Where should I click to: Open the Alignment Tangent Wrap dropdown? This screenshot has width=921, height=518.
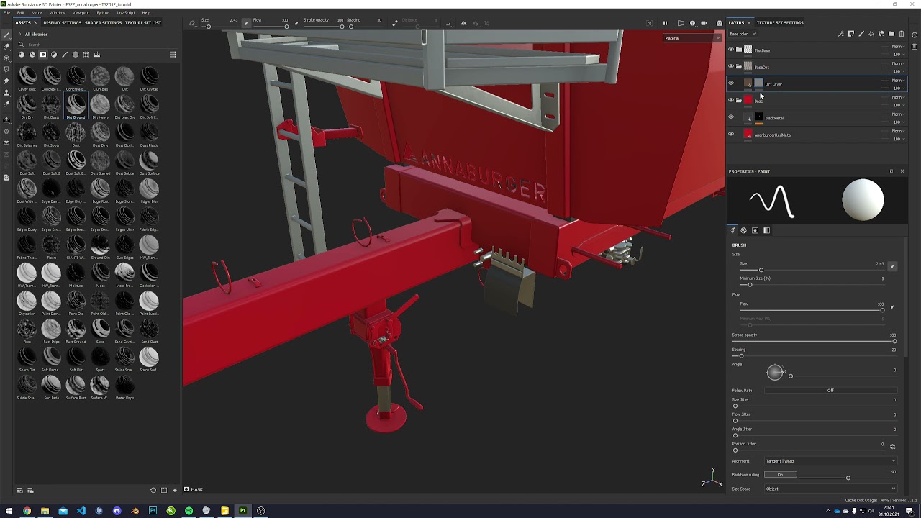pos(830,461)
